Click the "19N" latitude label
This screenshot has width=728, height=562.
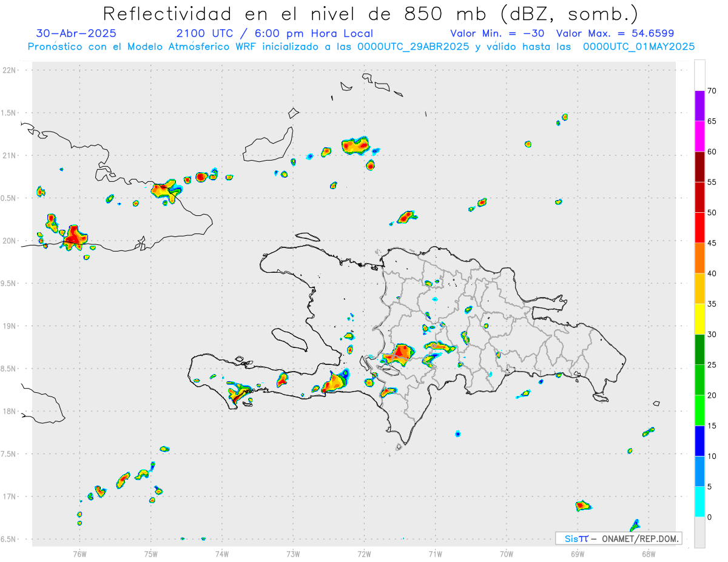[x=9, y=326]
